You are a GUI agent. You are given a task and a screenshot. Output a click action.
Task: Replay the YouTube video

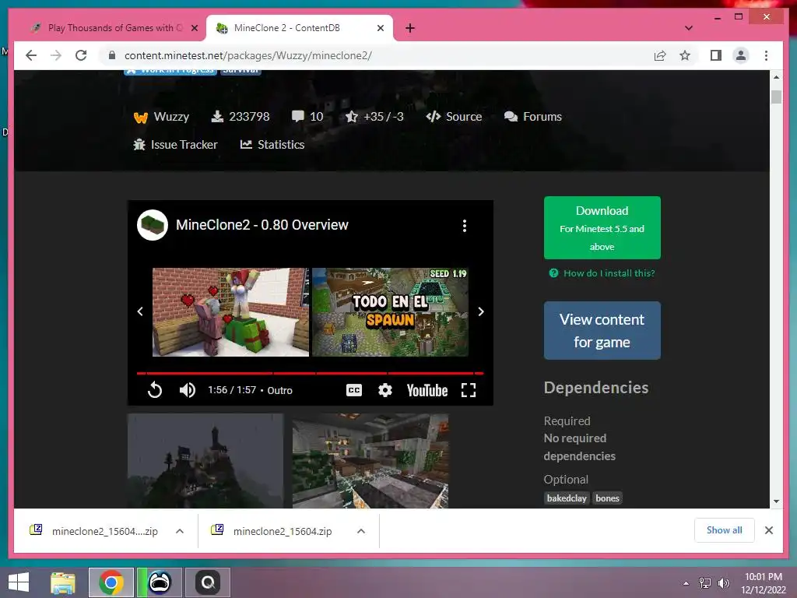(x=155, y=390)
